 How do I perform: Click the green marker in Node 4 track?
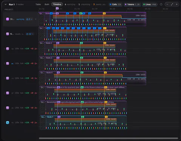coord(82,72)
